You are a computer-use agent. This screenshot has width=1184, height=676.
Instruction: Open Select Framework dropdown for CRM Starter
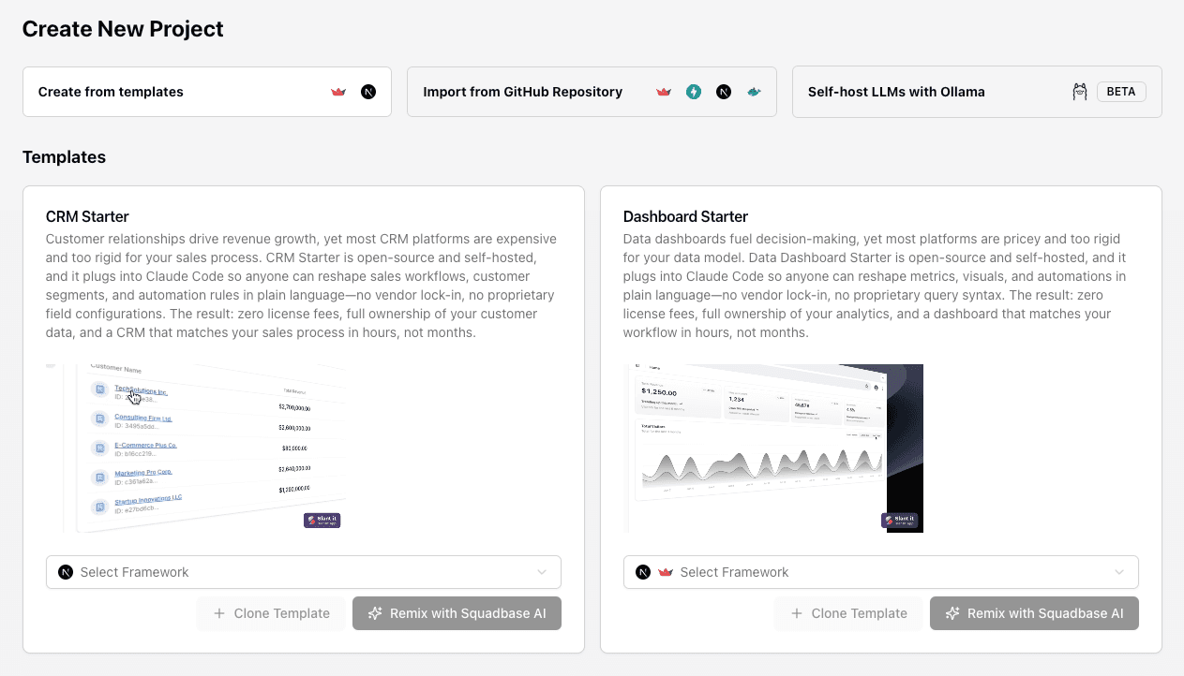click(304, 572)
